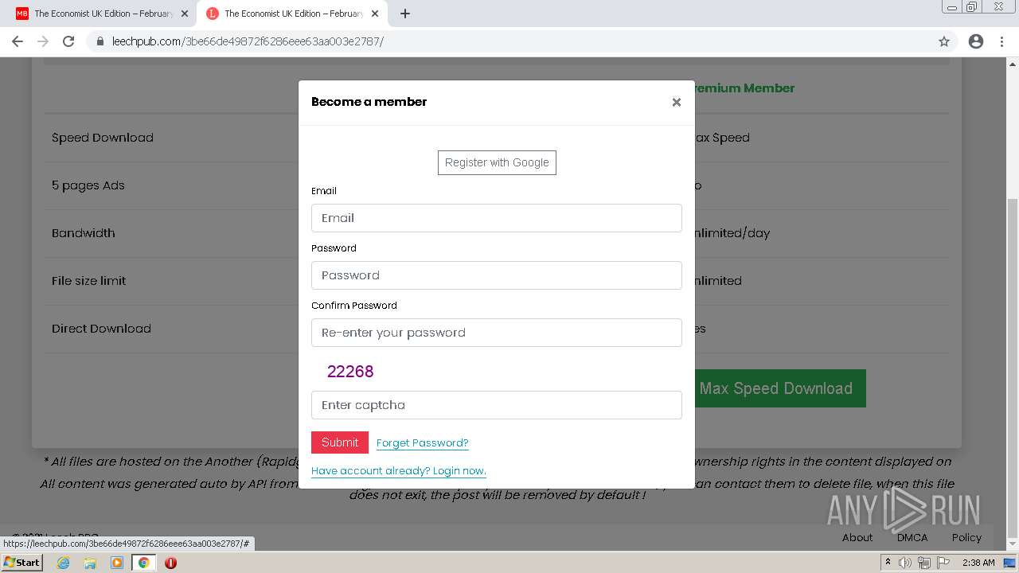View site lock security info
The width and height of the screenshot is (1019, 573).
click(x=100, y=41)
